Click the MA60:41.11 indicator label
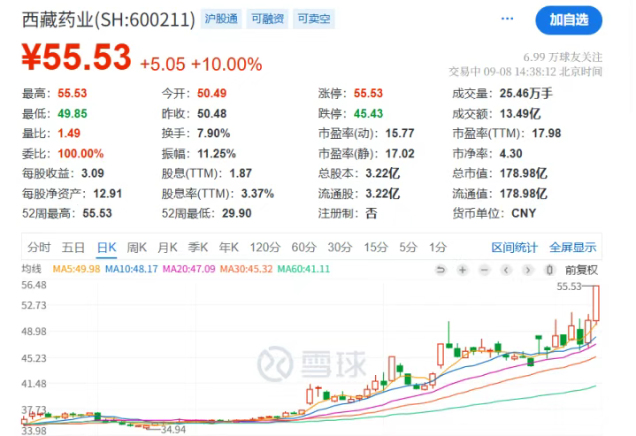Viewport: 636px width, 436px height. [303, 270]
